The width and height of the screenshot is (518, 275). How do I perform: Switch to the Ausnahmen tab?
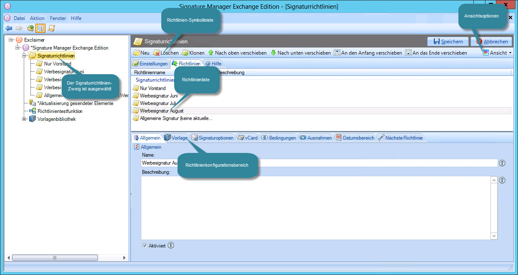[316, 138]
